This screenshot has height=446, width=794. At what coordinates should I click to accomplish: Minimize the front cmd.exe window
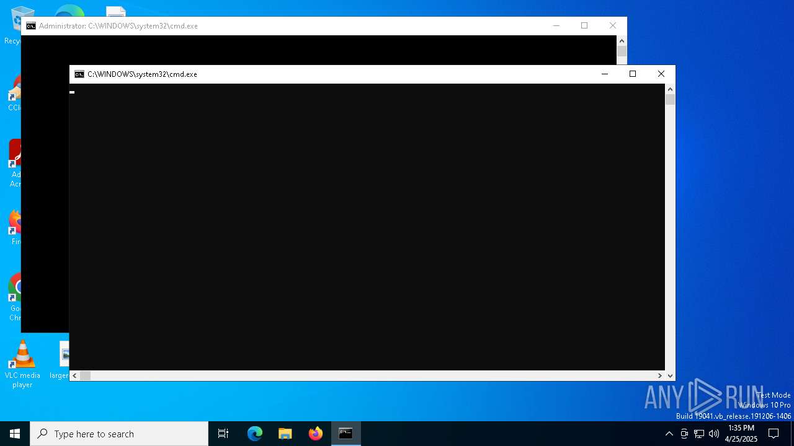point(605,74)
